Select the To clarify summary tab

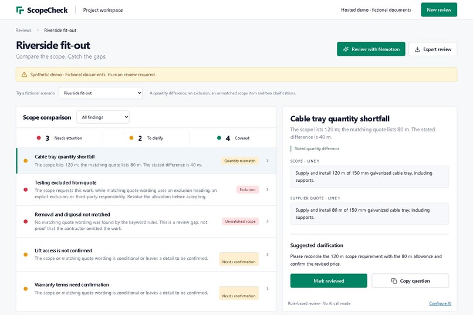(146, 138)
